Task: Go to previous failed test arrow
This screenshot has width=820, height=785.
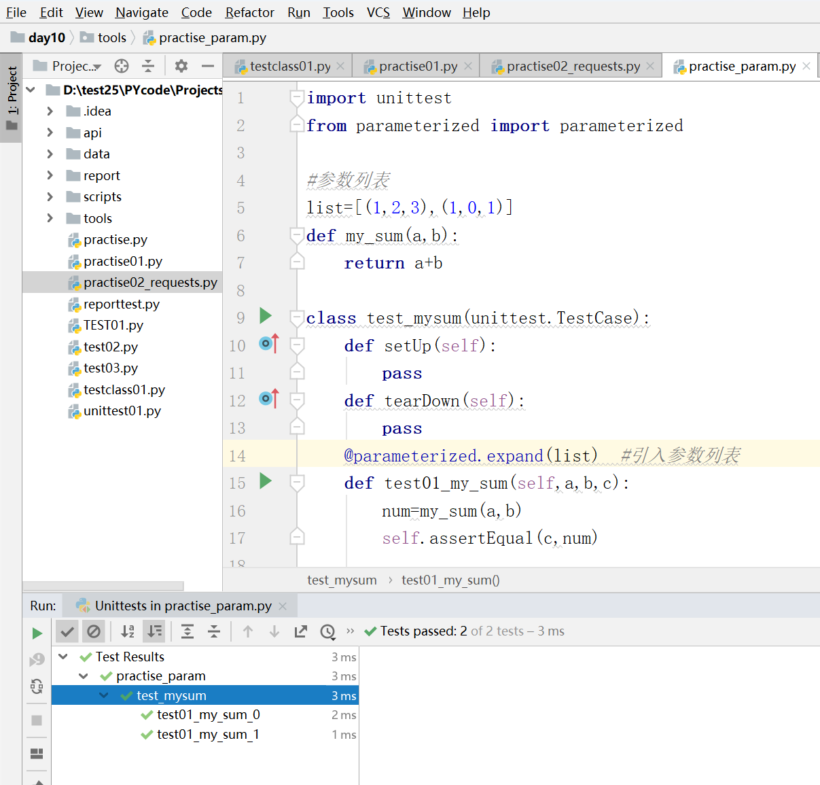Action: pyautogui.click(x=248, y=631)
